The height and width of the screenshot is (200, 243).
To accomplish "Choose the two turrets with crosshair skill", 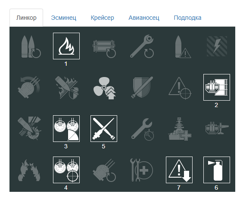I will tap(66, 170).
